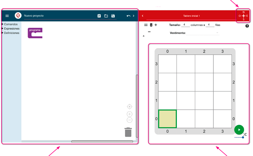Open project using the folder icon
253x156 pixels.
[x=106, y=16]
